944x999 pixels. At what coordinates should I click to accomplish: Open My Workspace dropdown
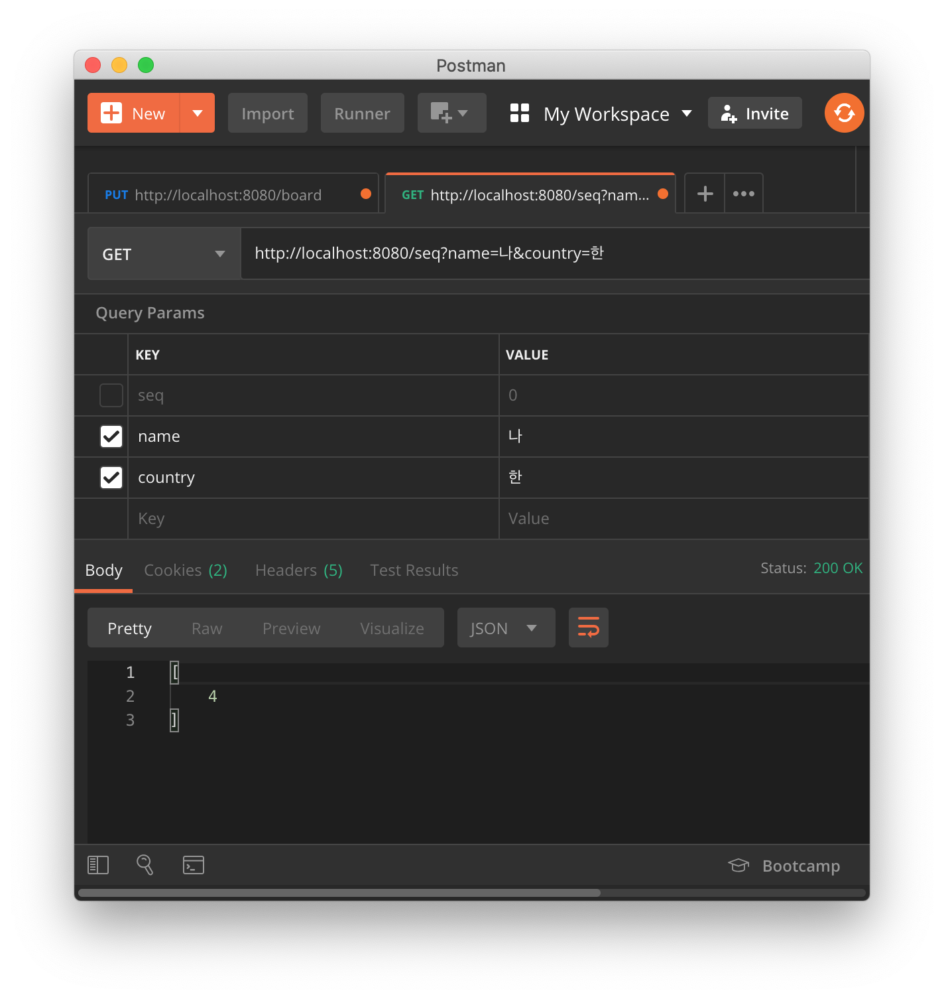pos(618,114)
